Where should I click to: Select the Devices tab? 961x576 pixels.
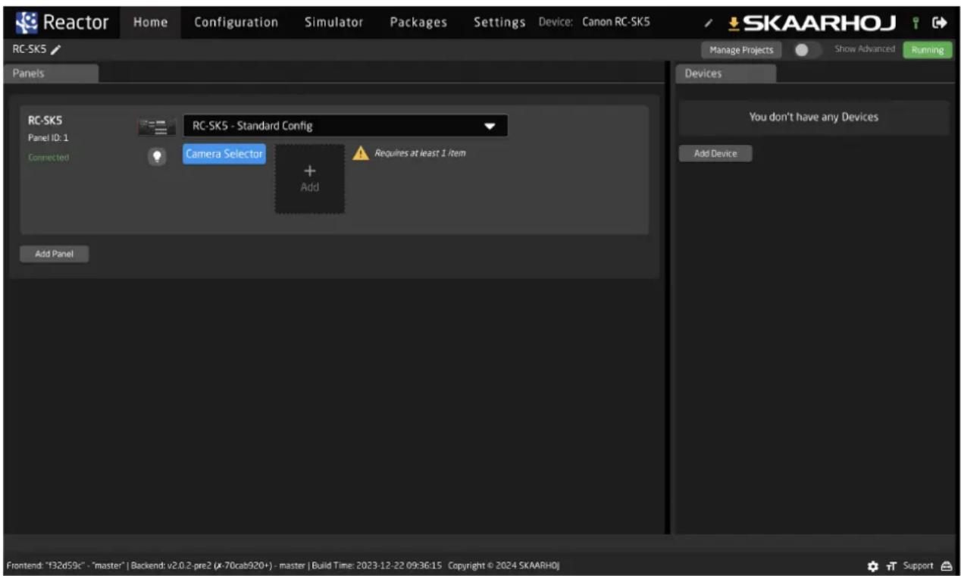pyautogui.click(x=726, y=74)
